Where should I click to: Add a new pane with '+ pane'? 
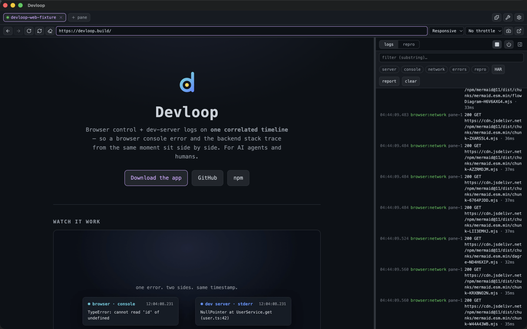79,17
